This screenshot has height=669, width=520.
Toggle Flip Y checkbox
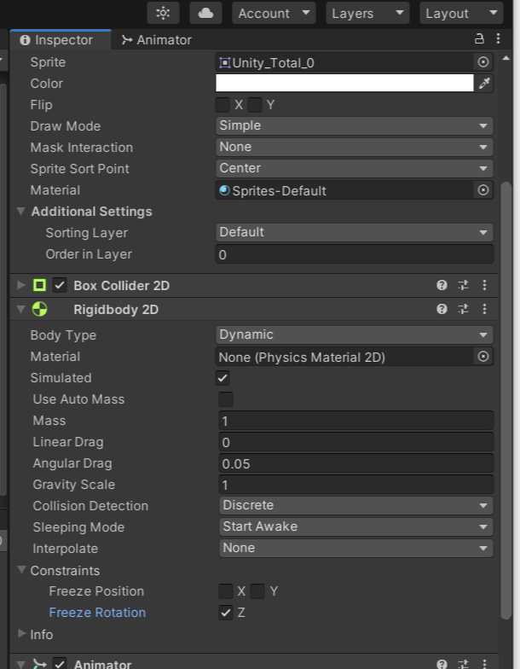point(255,105)
